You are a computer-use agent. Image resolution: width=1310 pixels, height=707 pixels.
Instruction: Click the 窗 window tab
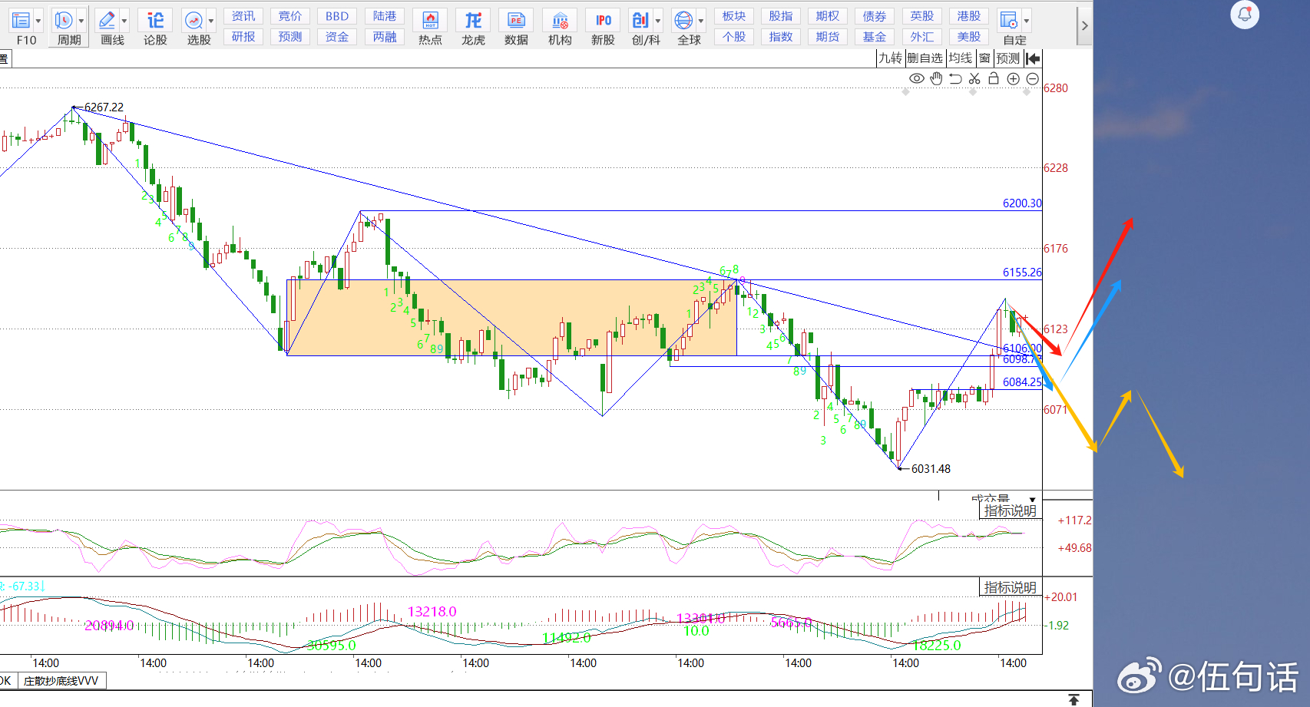(984, 58)
